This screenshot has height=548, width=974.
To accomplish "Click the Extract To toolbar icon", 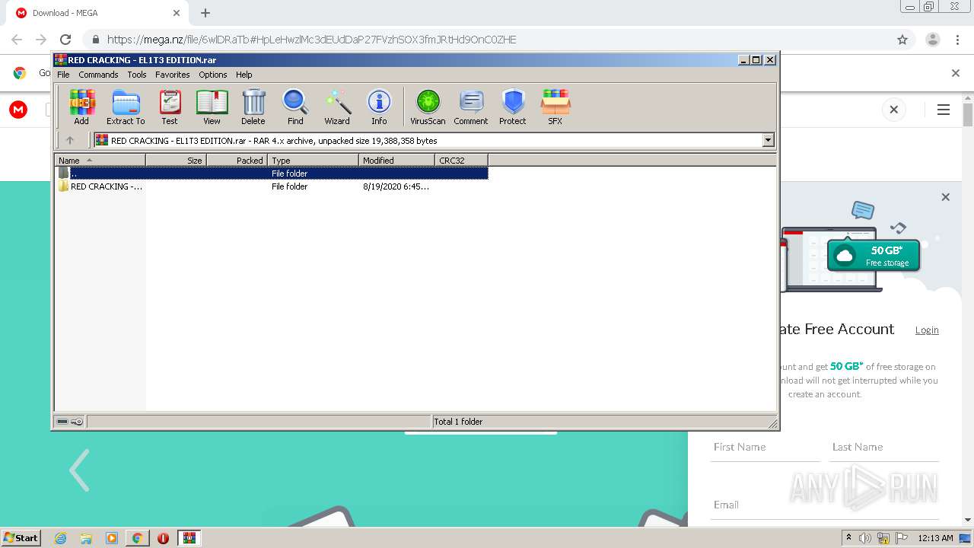I will click(x=126, y=107).
